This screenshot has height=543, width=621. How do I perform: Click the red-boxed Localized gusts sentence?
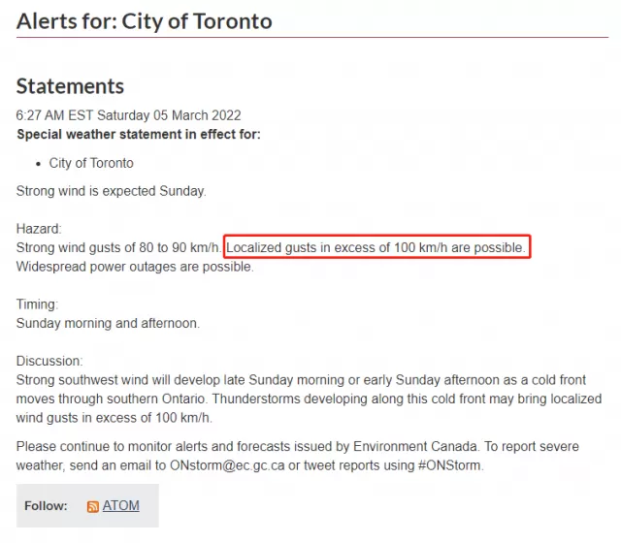(x=376, y=247)
